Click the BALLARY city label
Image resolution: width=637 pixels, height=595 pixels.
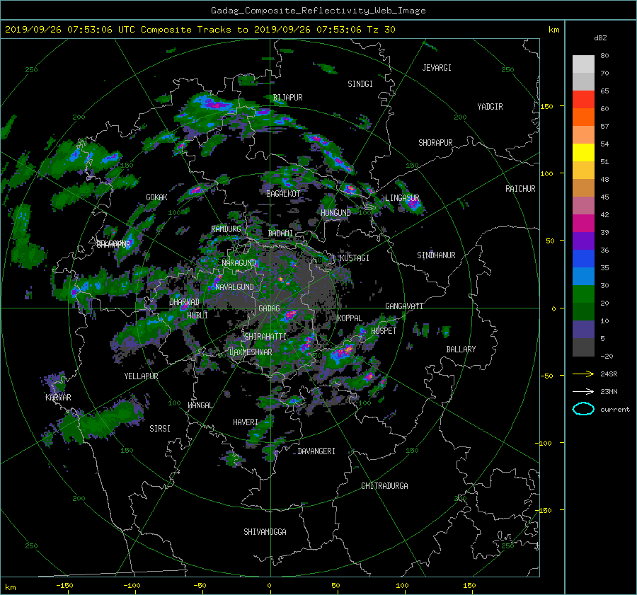[461, 350]
